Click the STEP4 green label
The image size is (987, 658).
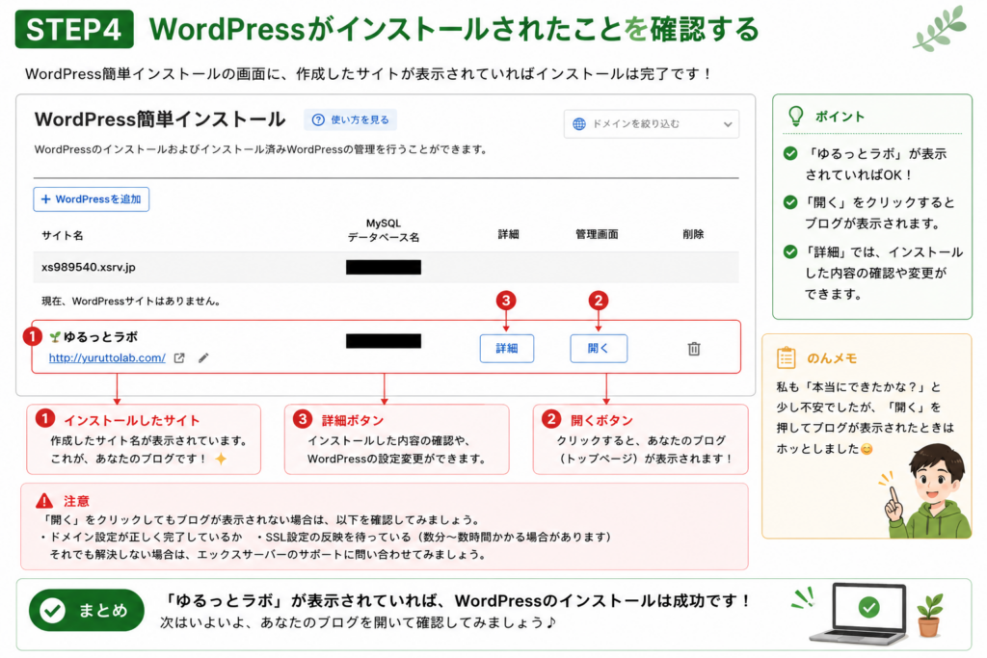point(74,29)
